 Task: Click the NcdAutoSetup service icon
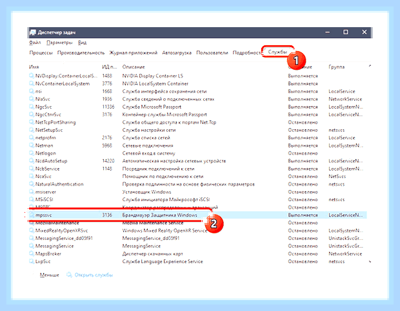click(x=32, y=161)
